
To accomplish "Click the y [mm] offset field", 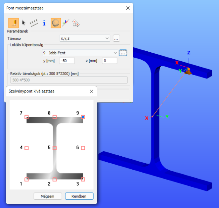I will coord(67,61).
